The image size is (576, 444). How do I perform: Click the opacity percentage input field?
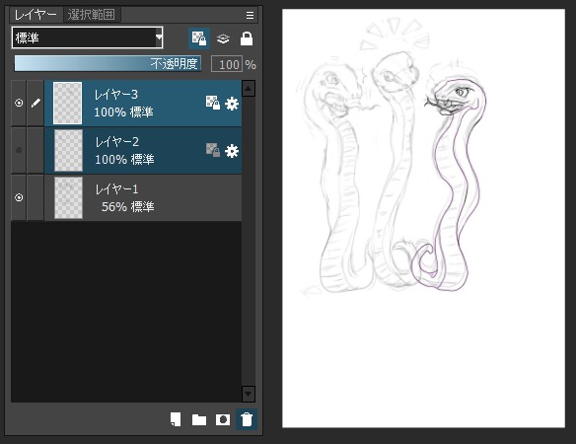pos(227,64)
